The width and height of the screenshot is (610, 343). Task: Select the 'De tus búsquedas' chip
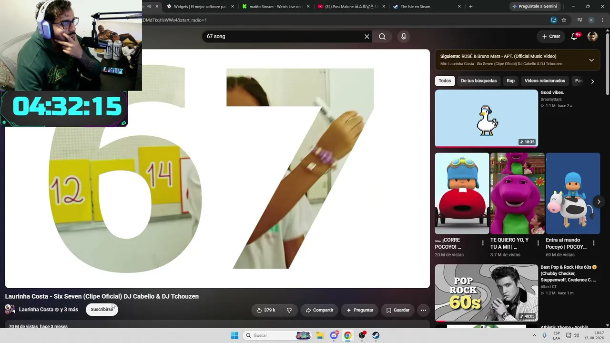(479, 81)
